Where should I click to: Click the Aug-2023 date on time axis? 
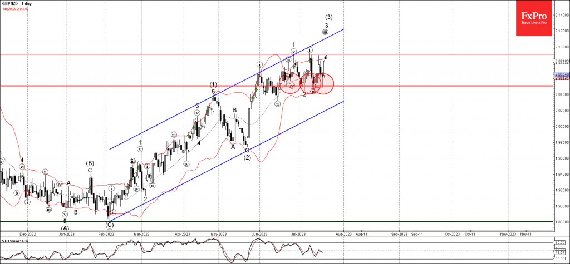(343, 234)
